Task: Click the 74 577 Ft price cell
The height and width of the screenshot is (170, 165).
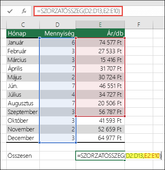Action: coord(100,43)
